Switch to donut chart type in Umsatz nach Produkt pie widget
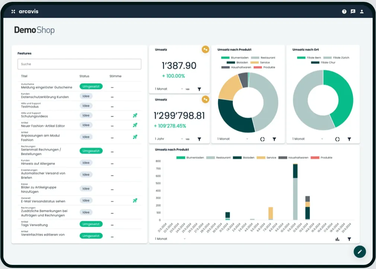 [x=262, y=139]
